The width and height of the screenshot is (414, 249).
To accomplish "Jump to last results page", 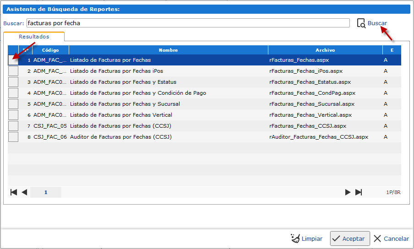I will click(x=359, y=192).
